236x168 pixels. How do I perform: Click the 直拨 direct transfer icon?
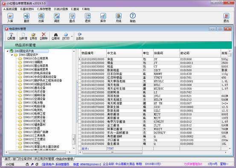tap(26, 18)
